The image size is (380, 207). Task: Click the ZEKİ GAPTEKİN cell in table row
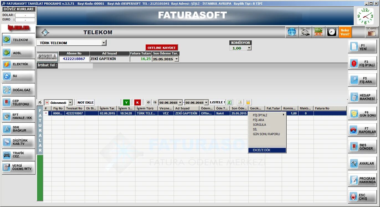(186, 113)
